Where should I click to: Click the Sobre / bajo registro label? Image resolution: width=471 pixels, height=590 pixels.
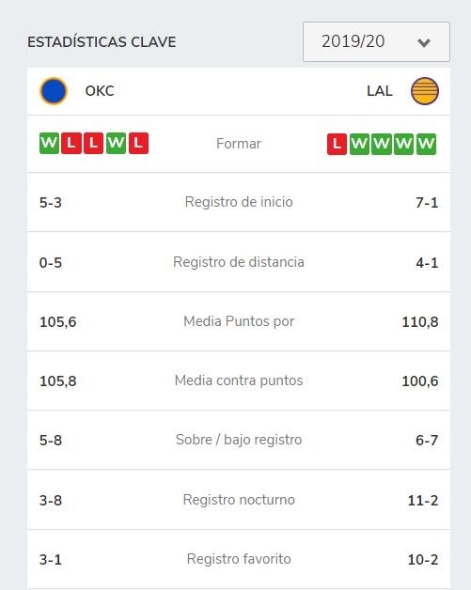tap(239, 440)
